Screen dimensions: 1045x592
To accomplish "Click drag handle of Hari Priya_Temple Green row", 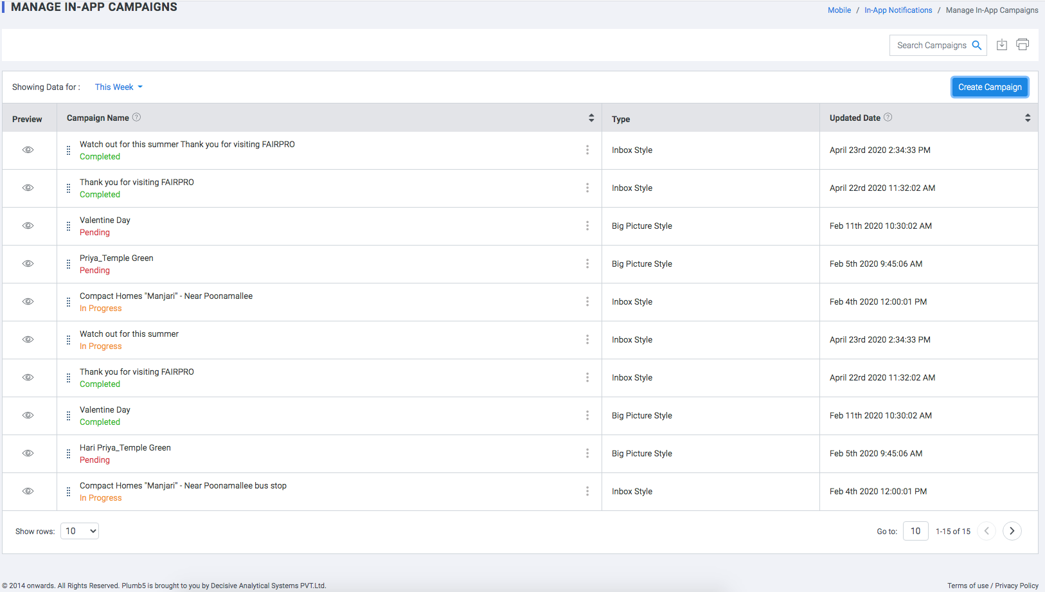I will 68,454.
